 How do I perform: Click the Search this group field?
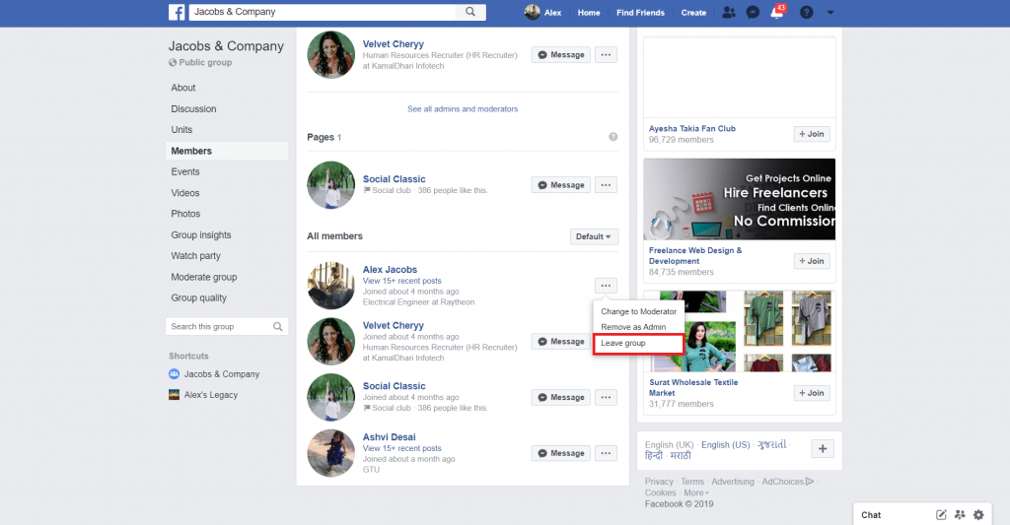[x=227, y=327]
